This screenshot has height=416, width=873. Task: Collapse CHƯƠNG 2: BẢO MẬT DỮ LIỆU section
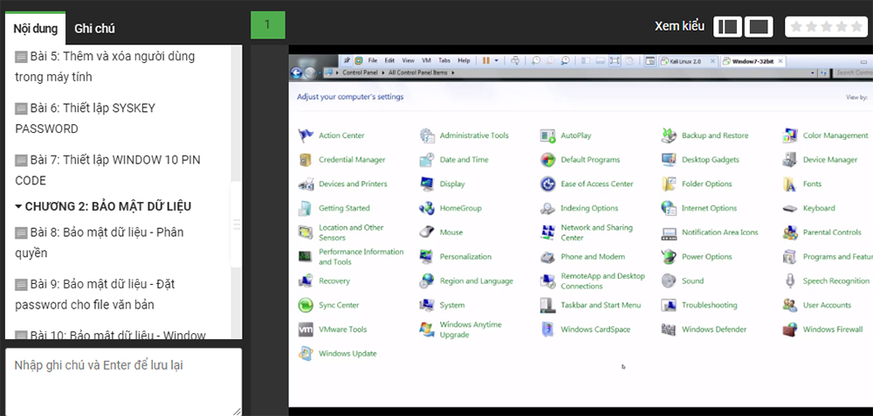tap(19, 207)
